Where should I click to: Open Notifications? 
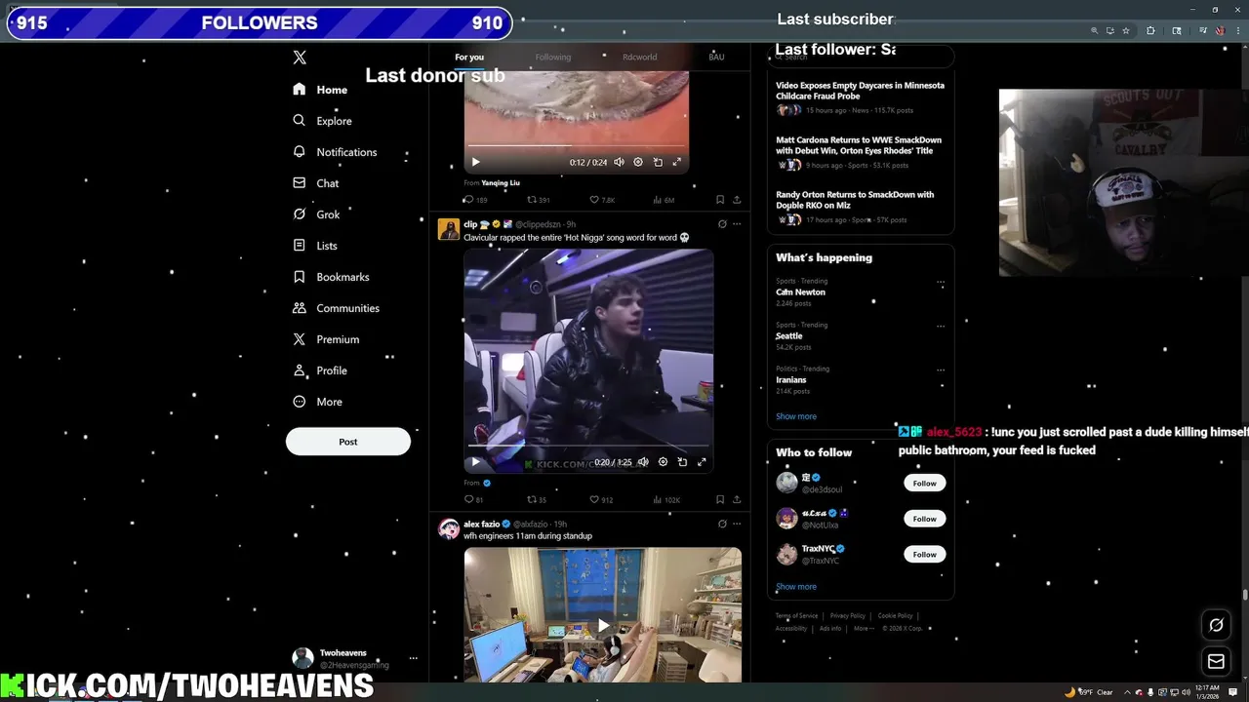(x=335, y=152)
